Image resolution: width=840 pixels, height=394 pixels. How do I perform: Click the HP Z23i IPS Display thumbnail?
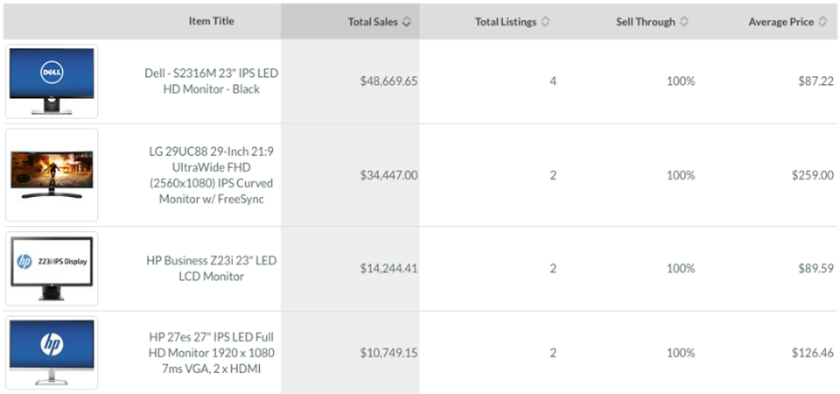(x=52, y=269)
